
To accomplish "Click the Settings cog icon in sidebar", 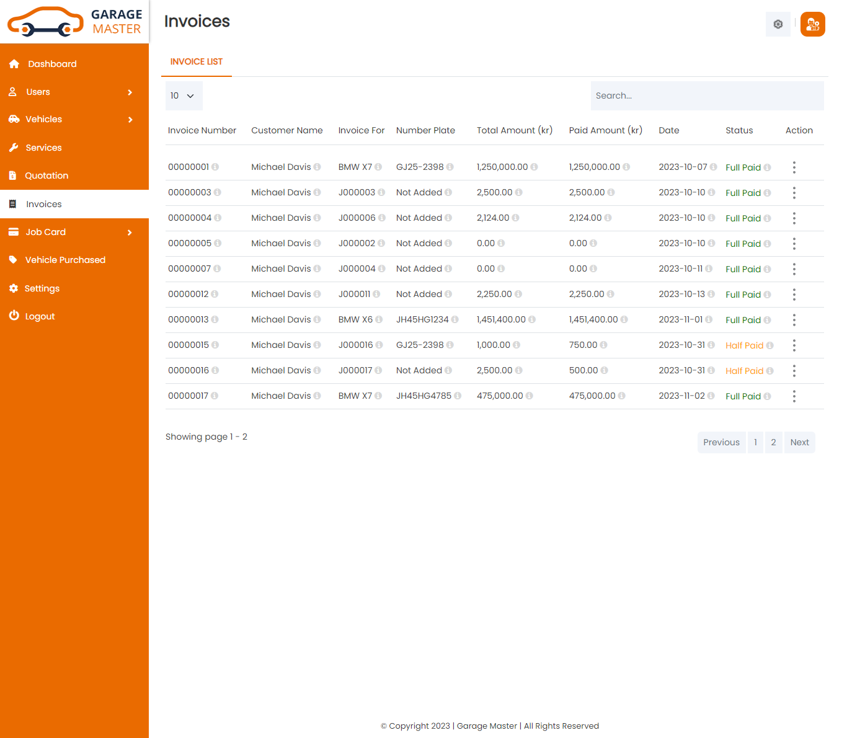I will pyautogui.click(x=14, y=288).
